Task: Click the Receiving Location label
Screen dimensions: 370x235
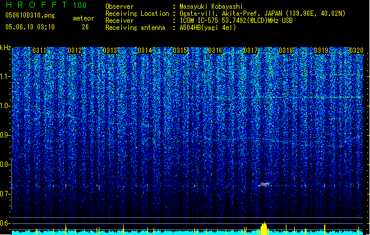Action: (x=137, y=14)
